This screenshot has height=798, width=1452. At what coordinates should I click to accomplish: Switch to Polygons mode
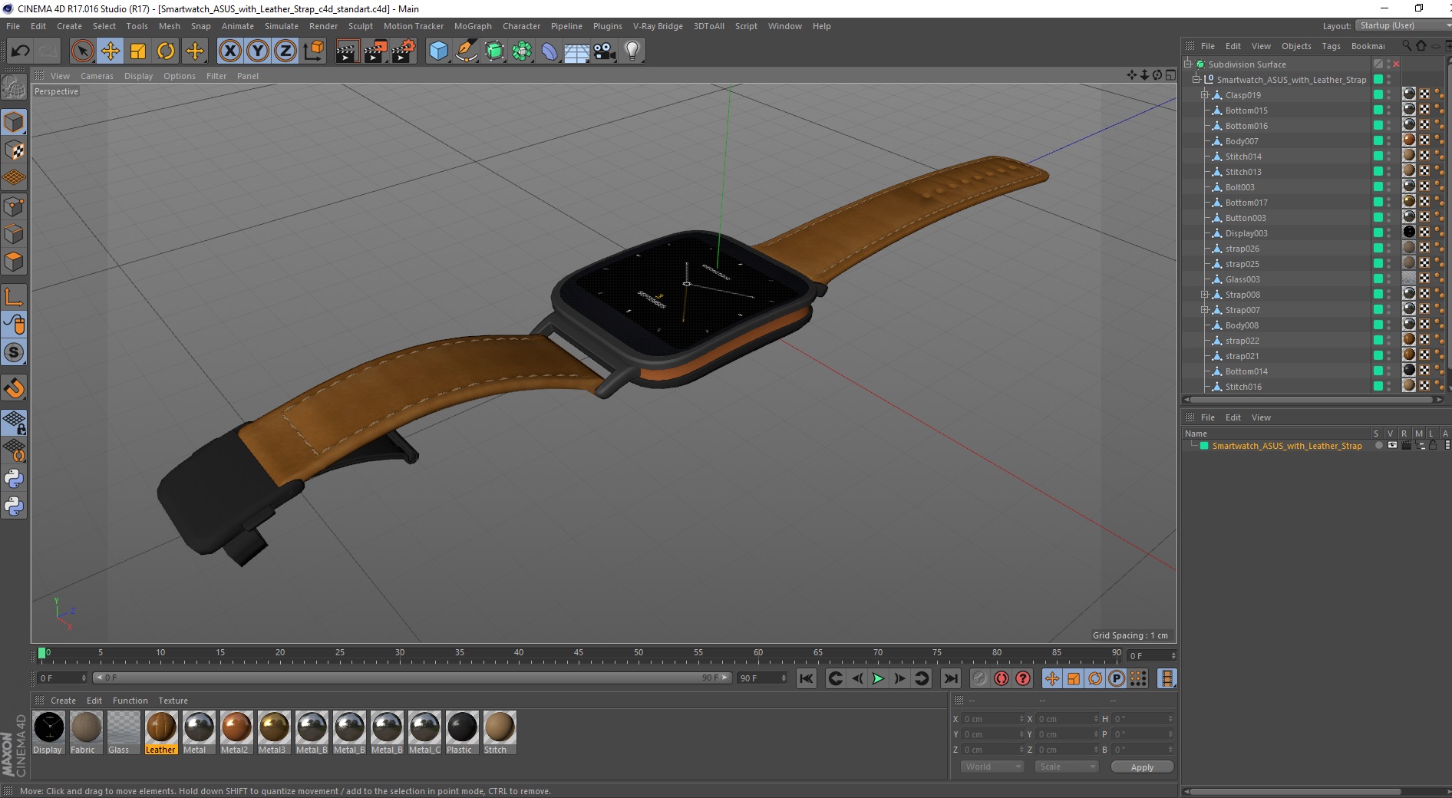coord(14,261)
